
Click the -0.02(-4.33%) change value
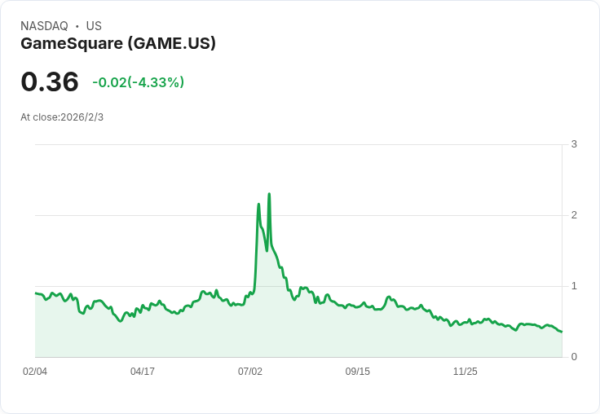pyautogui.click(x=138, y=82)
